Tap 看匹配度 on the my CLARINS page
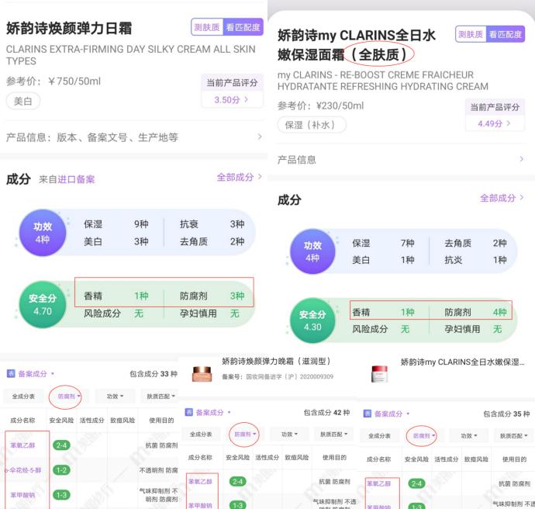The width and height of the screenshot is (535, 509). point(506,34)
